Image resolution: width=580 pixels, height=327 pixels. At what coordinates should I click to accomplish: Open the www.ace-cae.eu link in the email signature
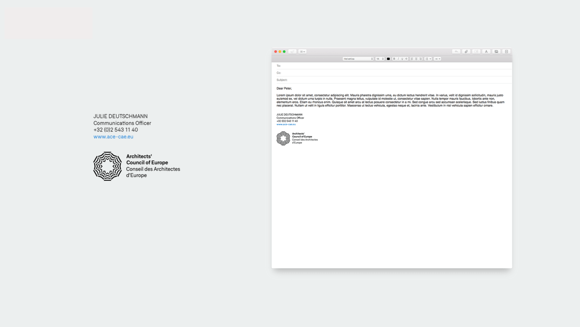[x=286, y=124]
